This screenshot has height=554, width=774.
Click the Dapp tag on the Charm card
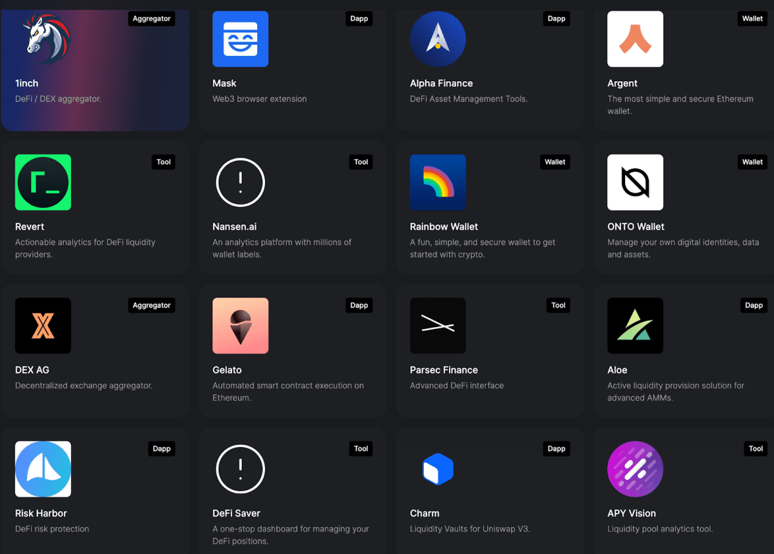[557, 448]
